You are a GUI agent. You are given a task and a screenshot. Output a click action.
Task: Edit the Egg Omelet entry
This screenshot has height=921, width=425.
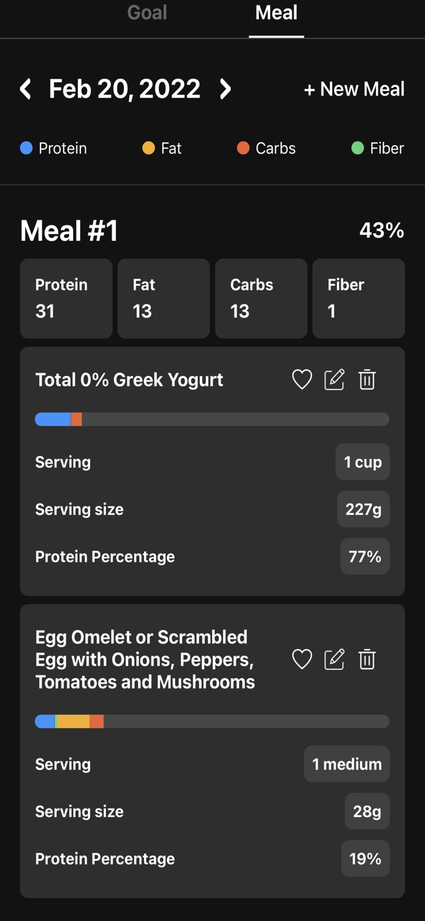[x=334, y=659]
